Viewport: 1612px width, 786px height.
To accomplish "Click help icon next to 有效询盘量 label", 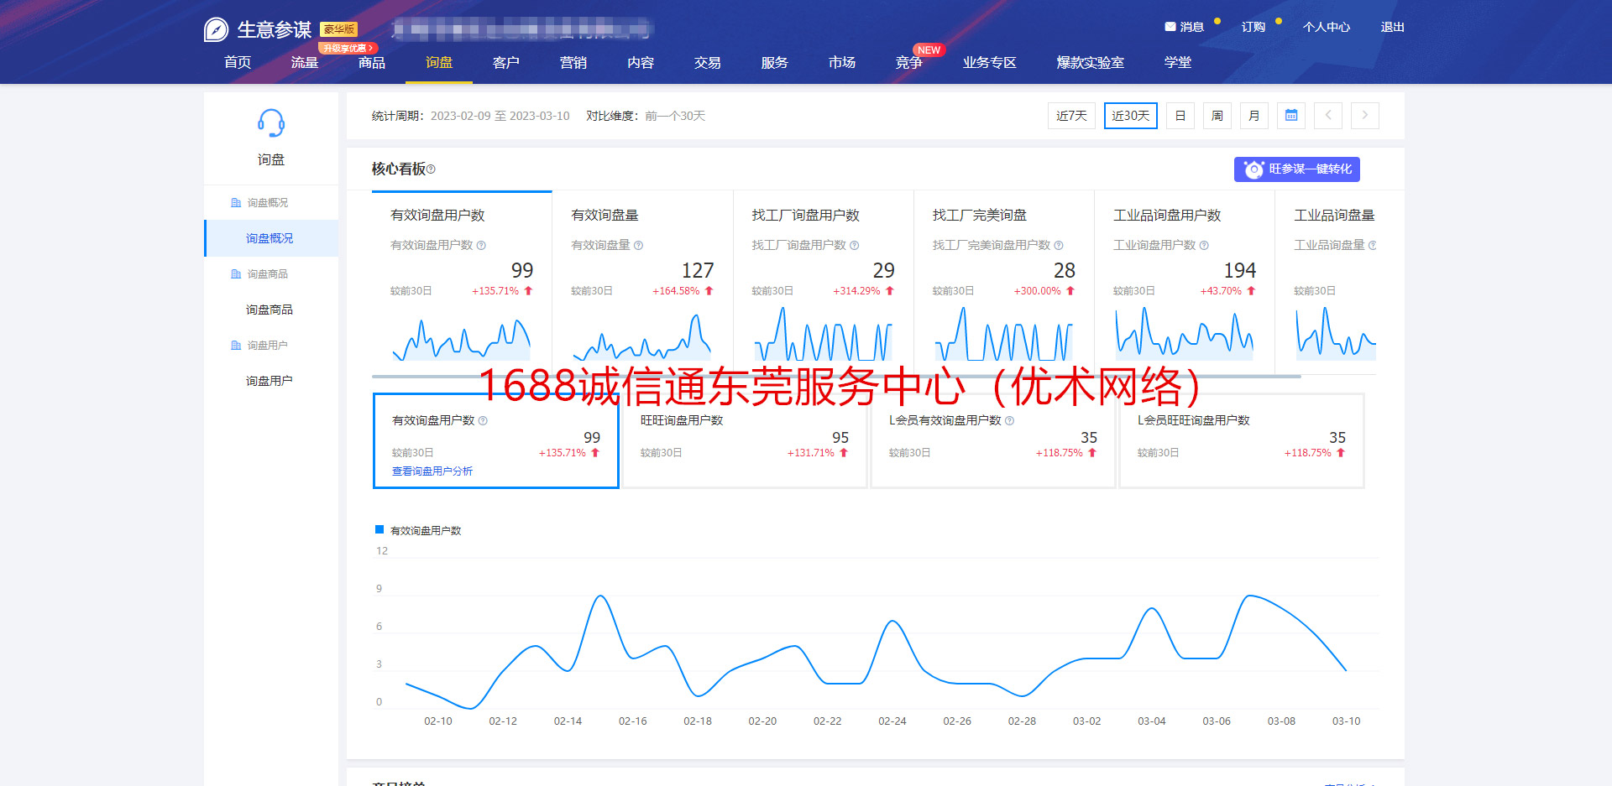I will (638, 245).
